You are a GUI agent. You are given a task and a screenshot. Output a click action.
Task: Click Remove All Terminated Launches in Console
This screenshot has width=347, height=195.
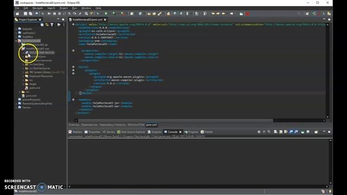[x=269, y=132]
